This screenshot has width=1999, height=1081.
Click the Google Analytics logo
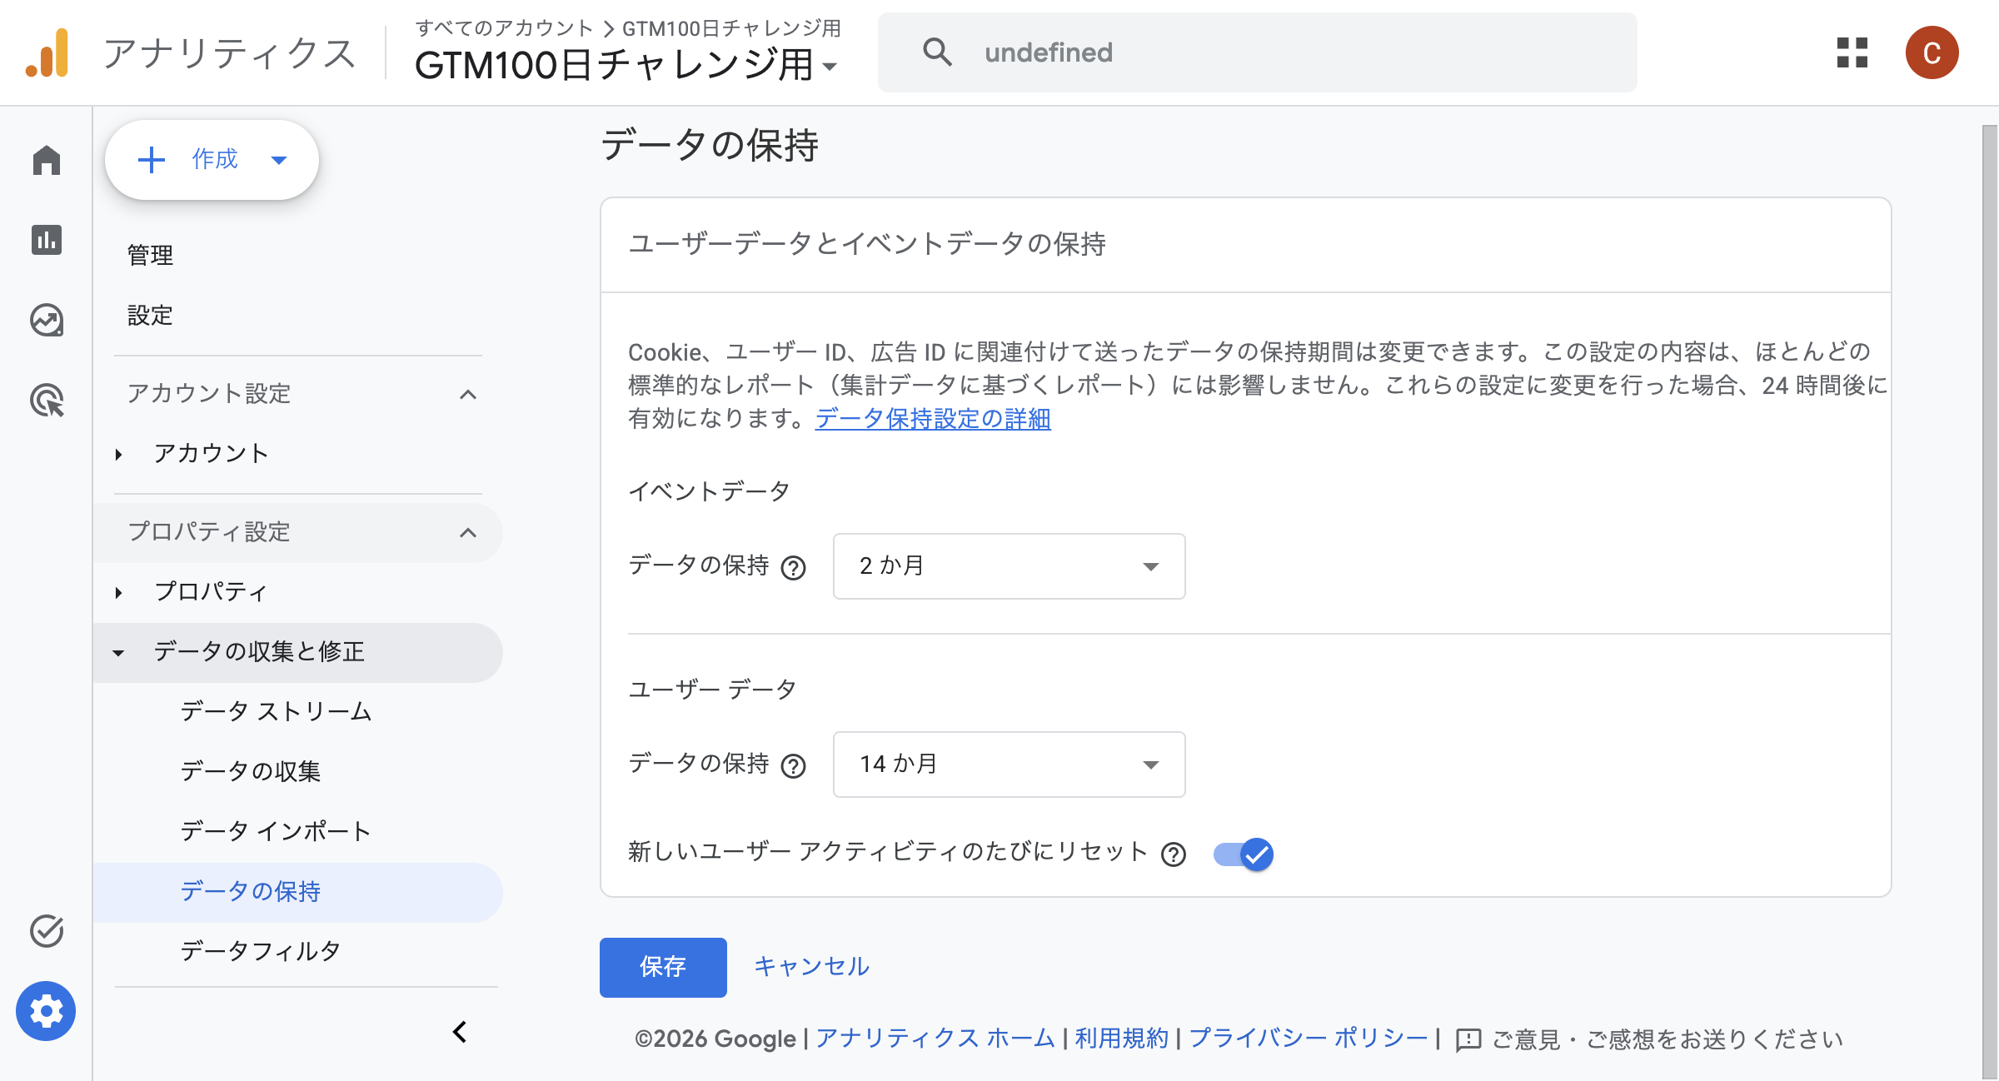(47, 52)
